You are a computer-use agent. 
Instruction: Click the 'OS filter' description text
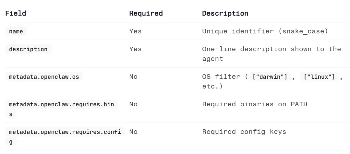223,77
